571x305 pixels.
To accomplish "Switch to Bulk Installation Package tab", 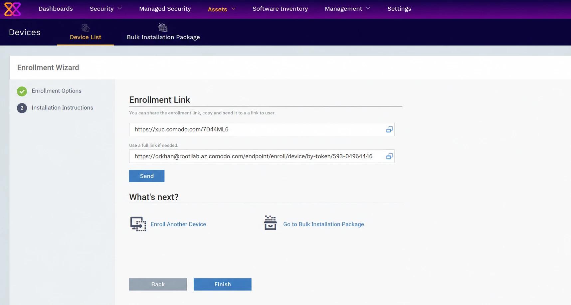I will pos(163,32).
